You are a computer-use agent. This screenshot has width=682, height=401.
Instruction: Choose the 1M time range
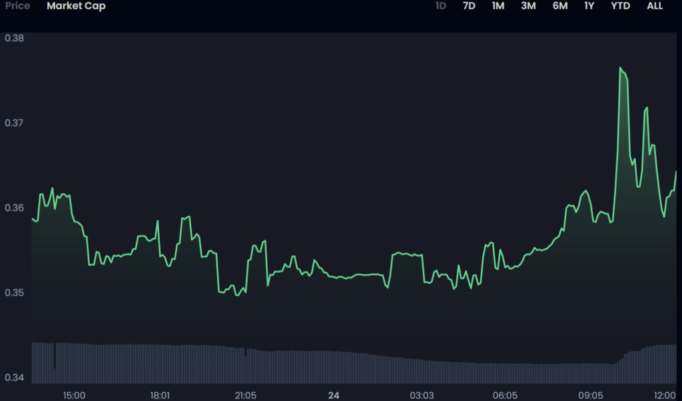[498, 6]
